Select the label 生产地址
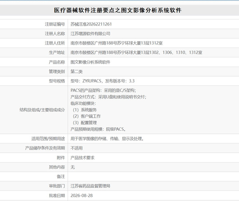The height and width of the screenshot is (201, 239). click(57, 52)
